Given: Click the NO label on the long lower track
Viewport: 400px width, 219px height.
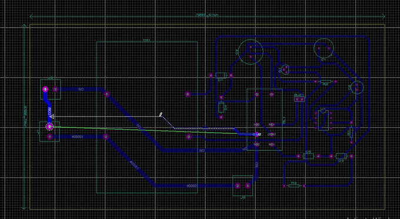Looking at the screenshot, I should 202,150.
